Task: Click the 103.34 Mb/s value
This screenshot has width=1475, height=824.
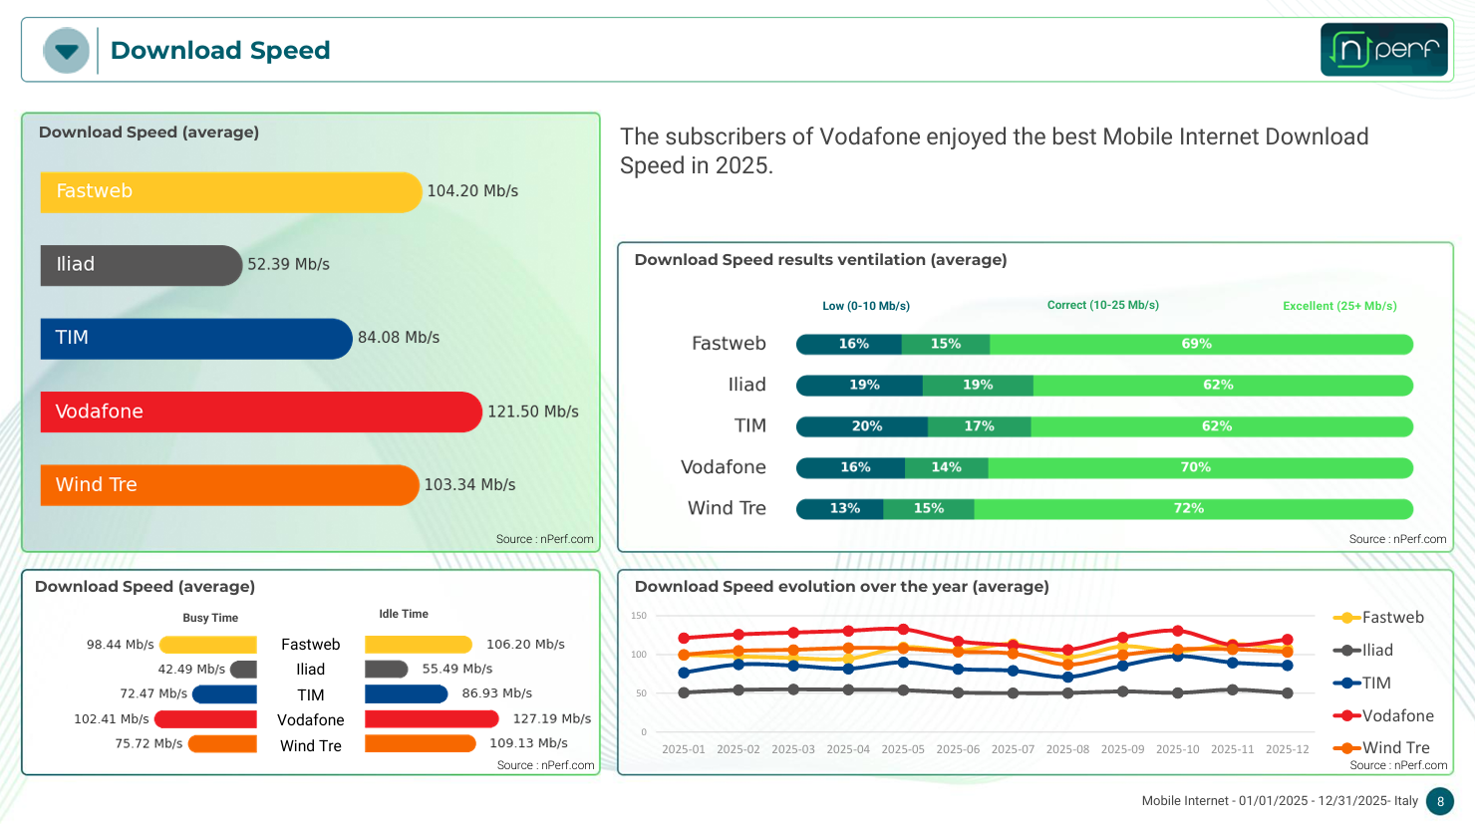Action: 469,485
